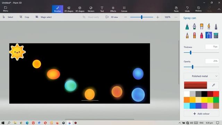Click Add colour button

coord(201,114)
